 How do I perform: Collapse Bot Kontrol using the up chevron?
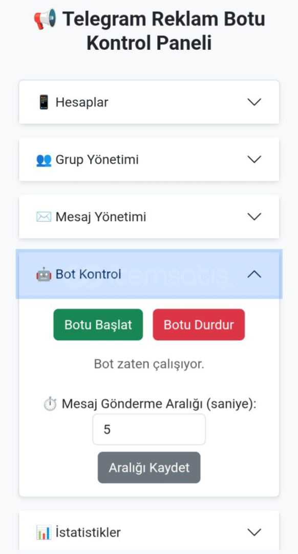click(254, 274)
